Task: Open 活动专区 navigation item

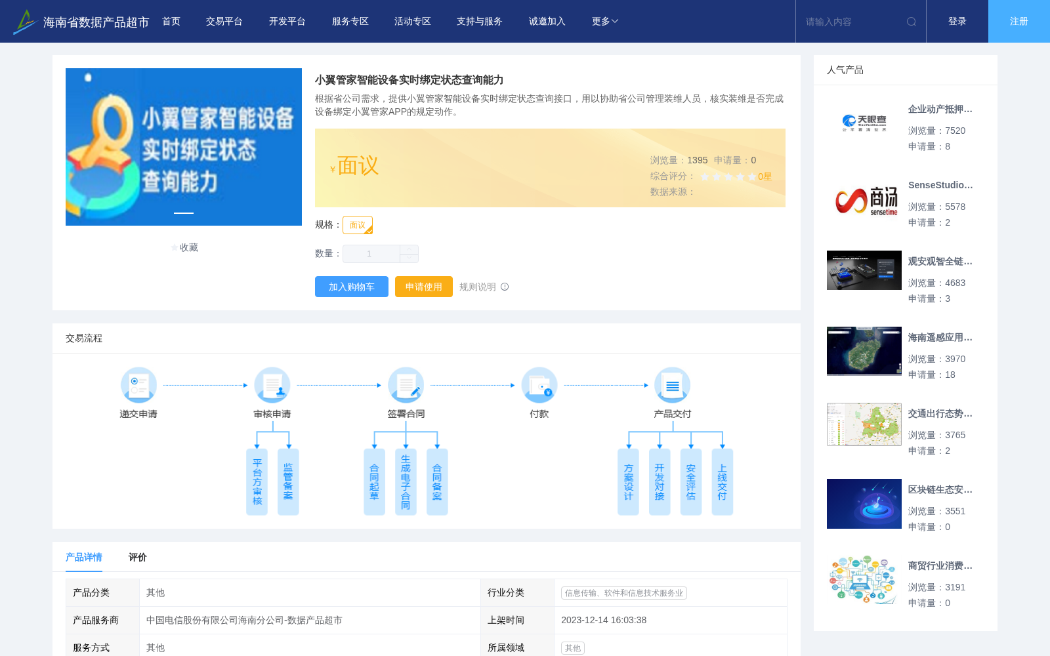Action: [413, 22]
